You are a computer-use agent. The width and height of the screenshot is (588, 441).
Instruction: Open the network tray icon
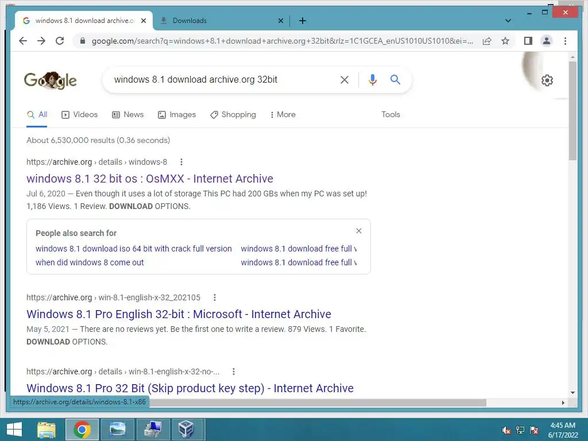pos(520,430)
